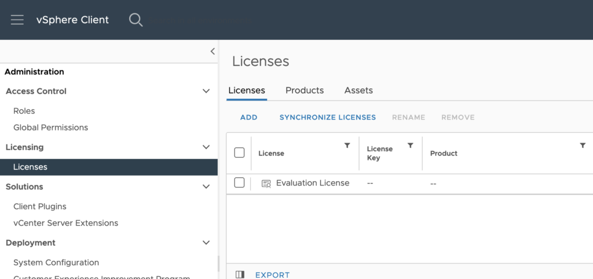Tick the select-all licenses header checkbox
593x279 pixels.
(x=239, y=153)
